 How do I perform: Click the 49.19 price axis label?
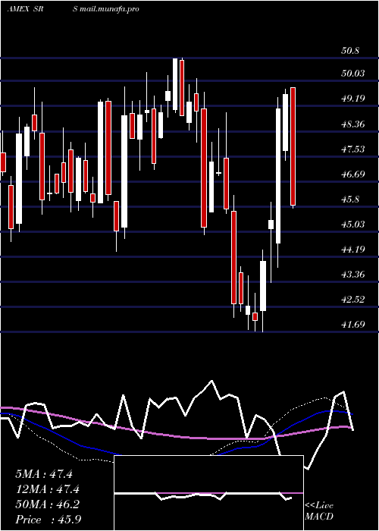pyautogui.click(x=353, y=98)
